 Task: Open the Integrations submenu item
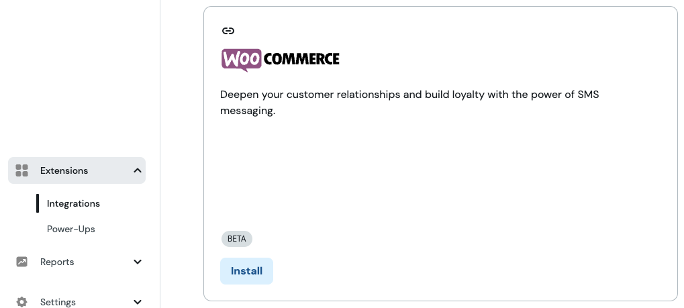point(73,204)
